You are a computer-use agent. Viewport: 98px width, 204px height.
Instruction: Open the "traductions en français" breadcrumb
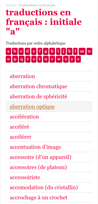click(x=37, y=5)
